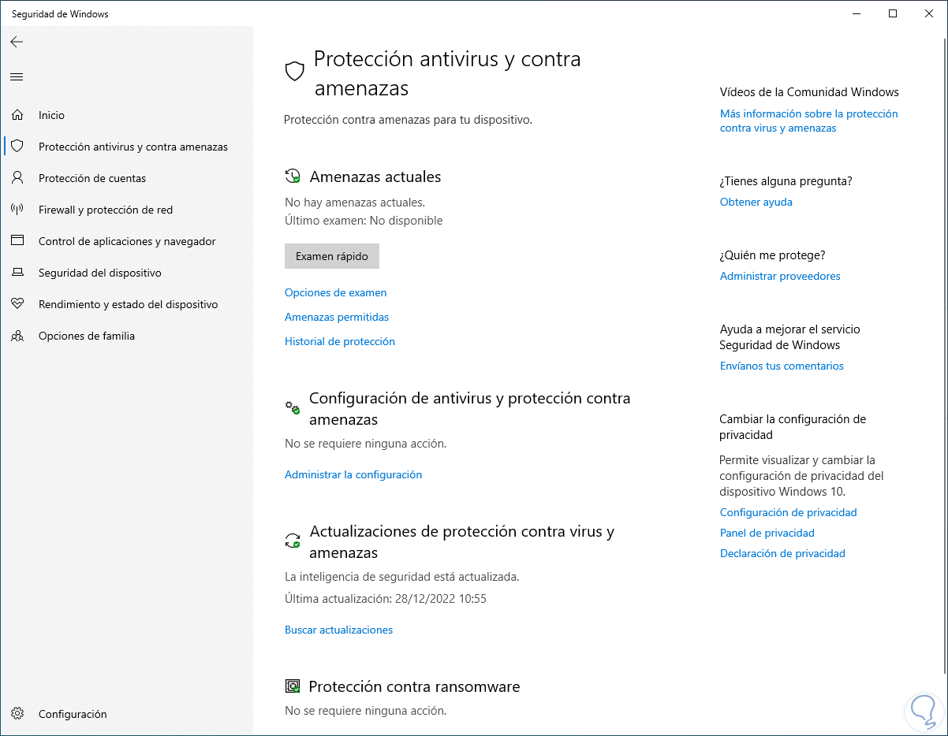Start the Examen rápido scan
948x736 pixels.
[x=331, y=256]
